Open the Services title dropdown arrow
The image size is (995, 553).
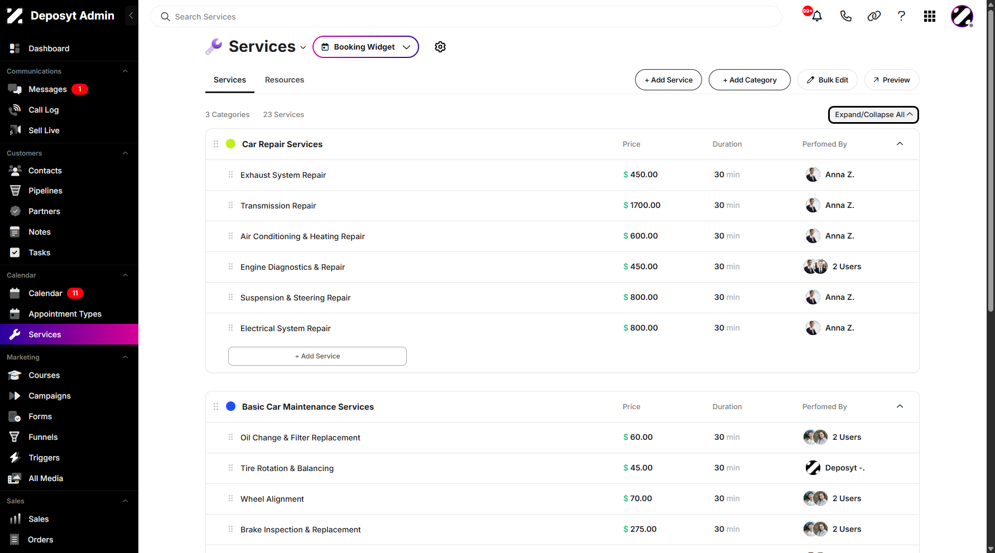tap(303, 47)
